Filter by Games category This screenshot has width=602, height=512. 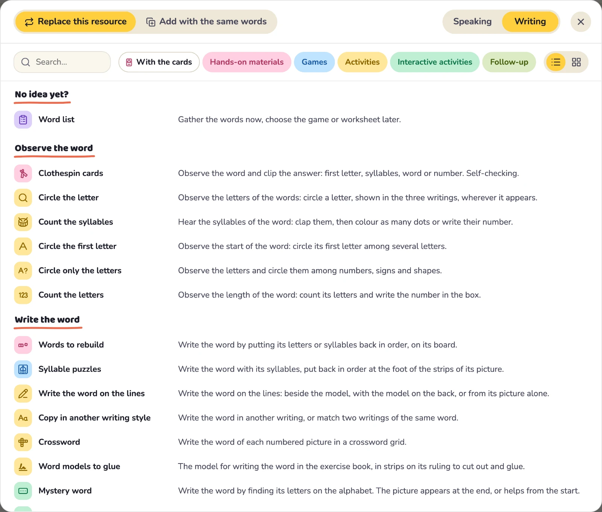pos(314,62)
